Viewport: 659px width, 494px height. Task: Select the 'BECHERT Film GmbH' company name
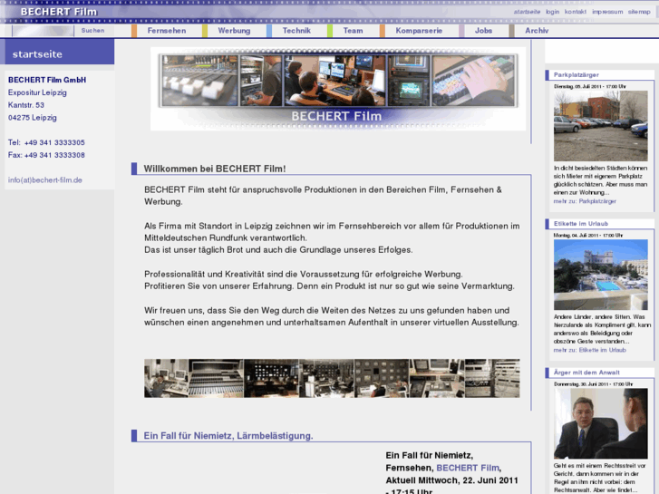47,80
